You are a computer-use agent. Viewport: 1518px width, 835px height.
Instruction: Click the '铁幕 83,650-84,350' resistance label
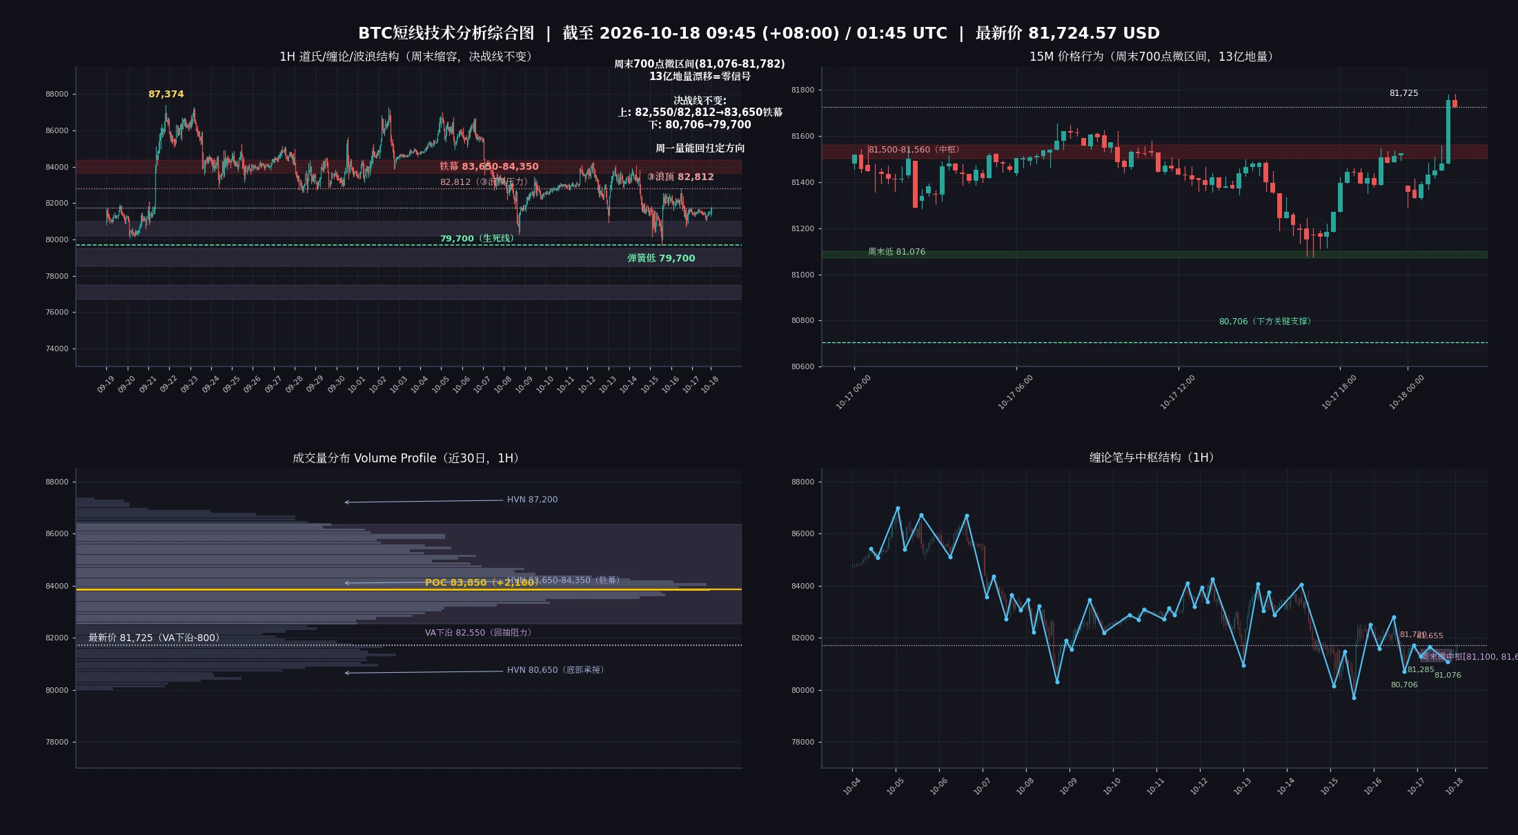(489, 166)
